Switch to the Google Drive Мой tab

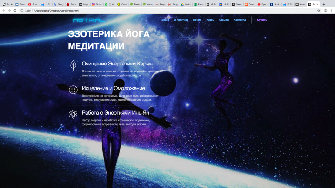(x=186, y=4)
